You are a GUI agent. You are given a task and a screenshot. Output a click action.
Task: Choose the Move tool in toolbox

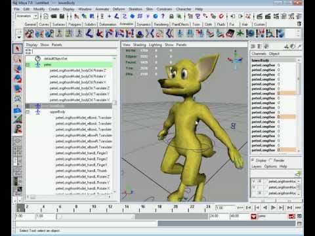(18, 69)
